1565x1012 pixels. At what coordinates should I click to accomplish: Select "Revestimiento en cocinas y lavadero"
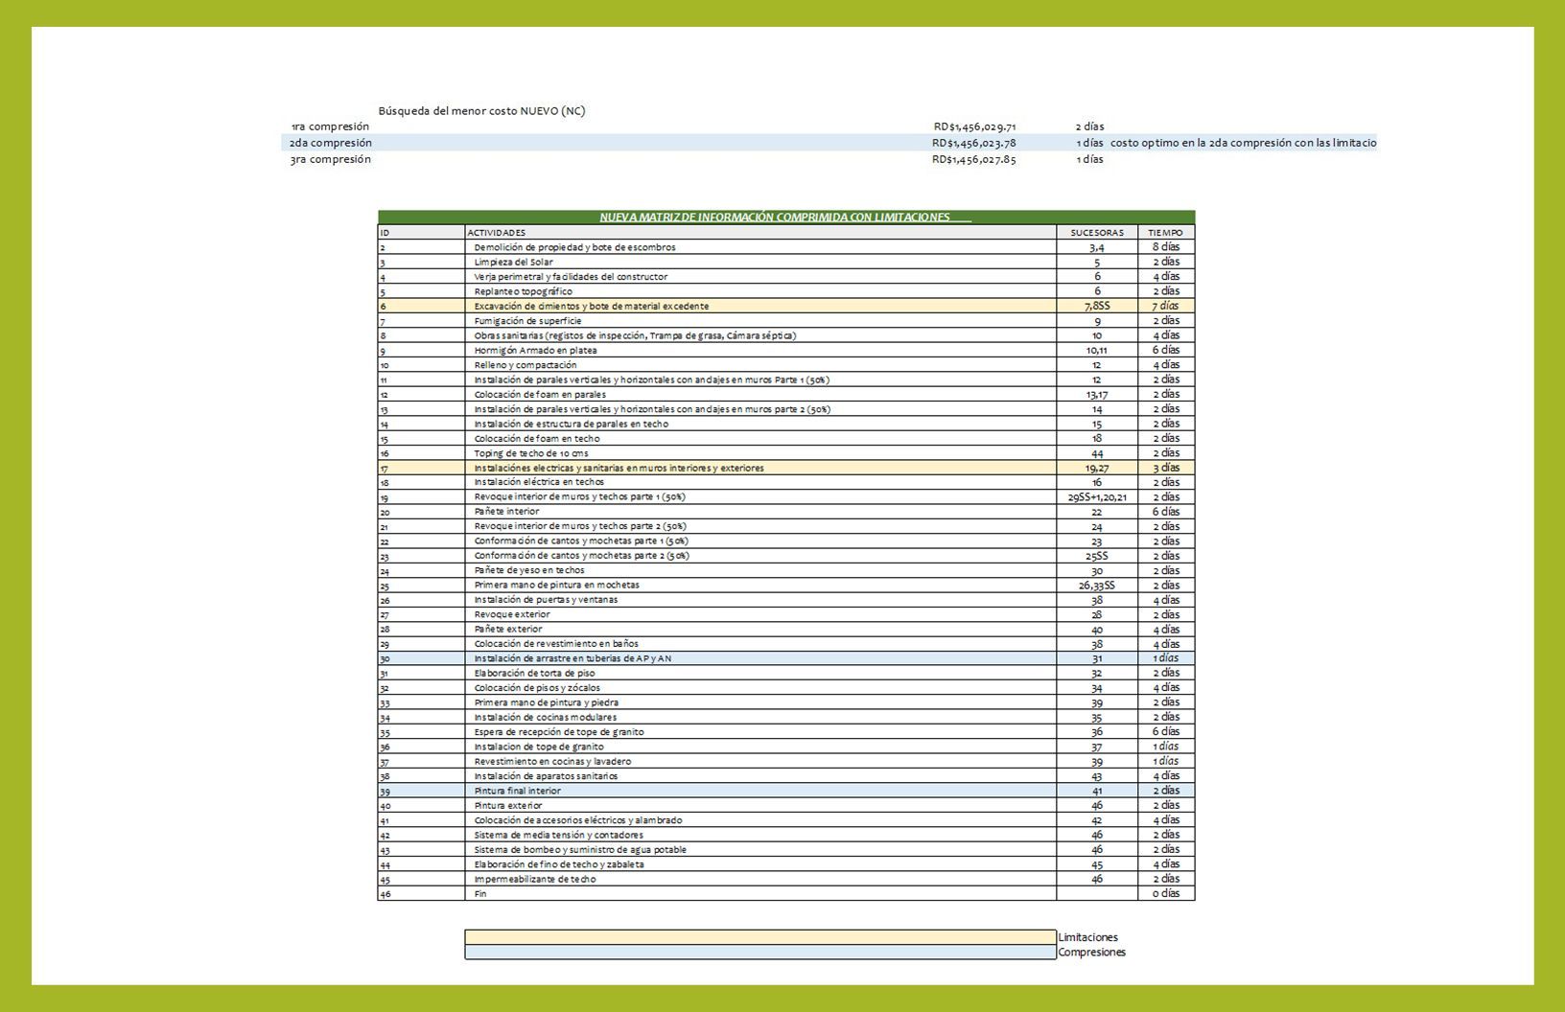click(552, 762)
